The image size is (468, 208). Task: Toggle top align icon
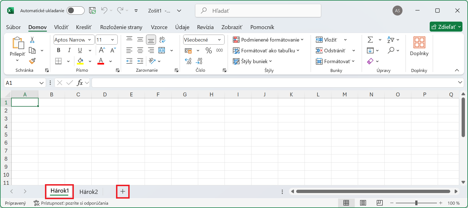click(x=129, y=39)
